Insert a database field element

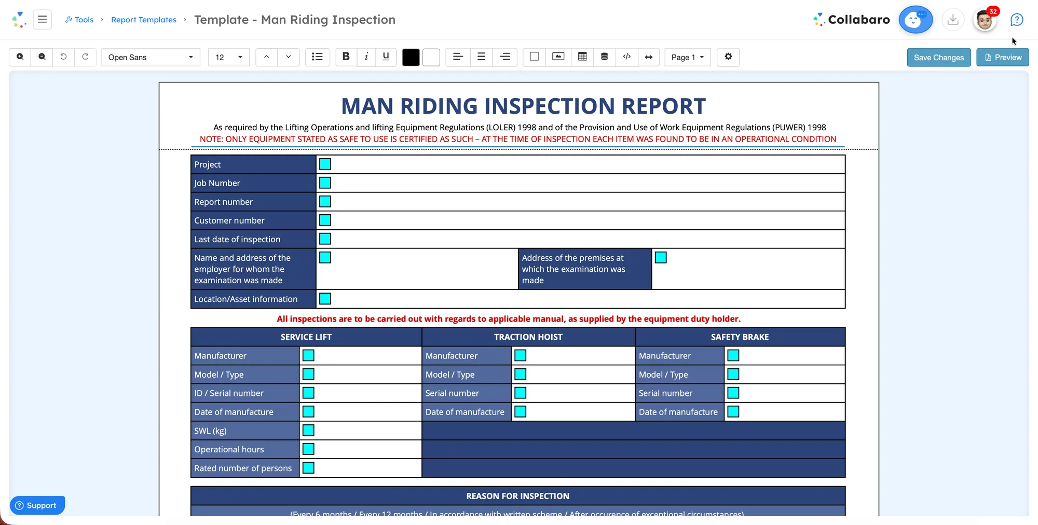click(x=604, y=57)
